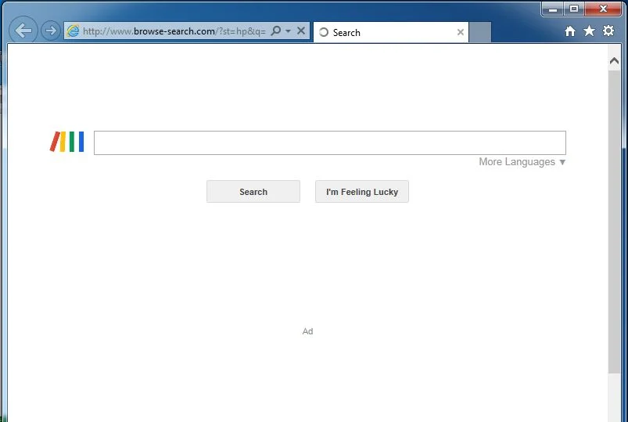Open the address bar autocomplete dropdown arrow
Image resolution: width=628 pixels, height=422 pixels.
click(288, 31)
